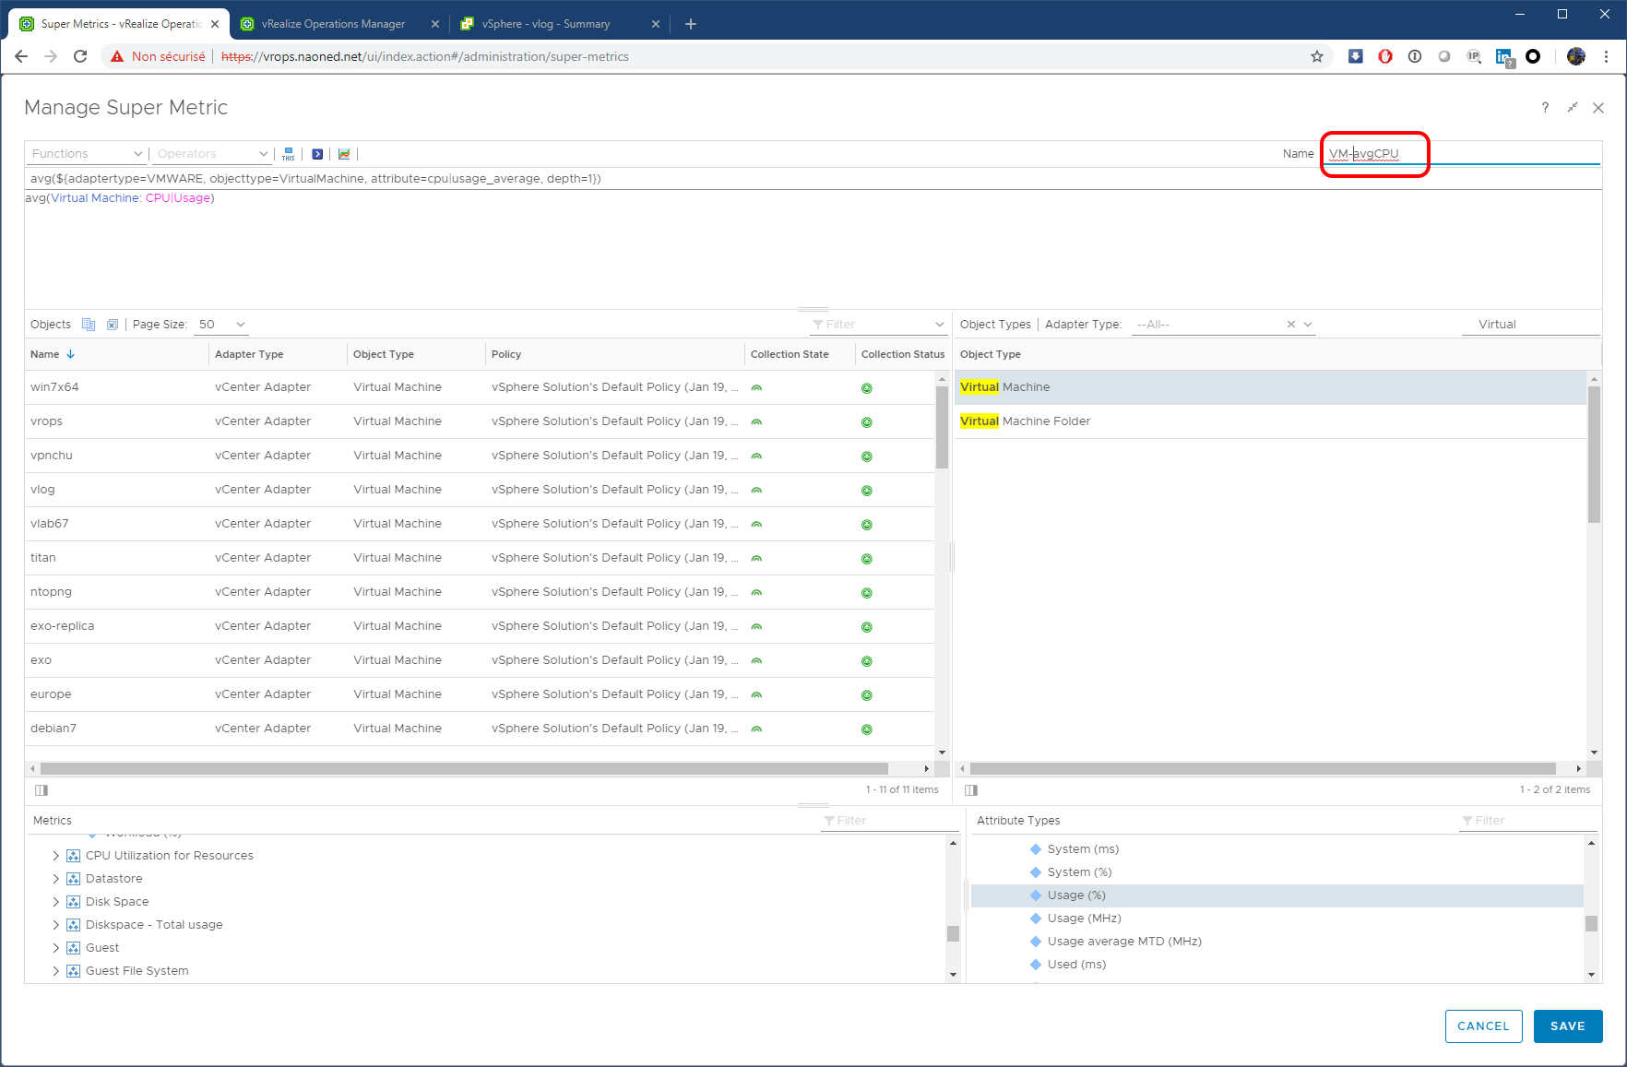
Task: Switch to the vRealize Operations Manager tab
Action: [x=333, y=24]
